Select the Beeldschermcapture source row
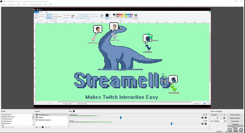This screenshot has width=245, height=133. tap(51, 120)
